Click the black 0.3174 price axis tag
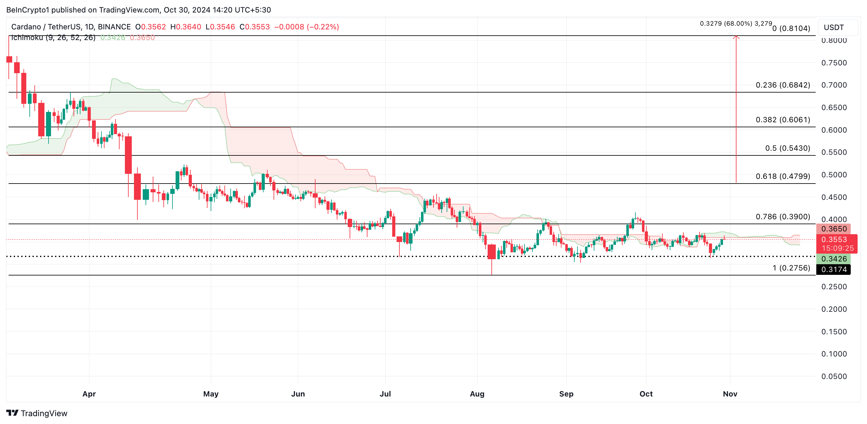 (834, 269)
